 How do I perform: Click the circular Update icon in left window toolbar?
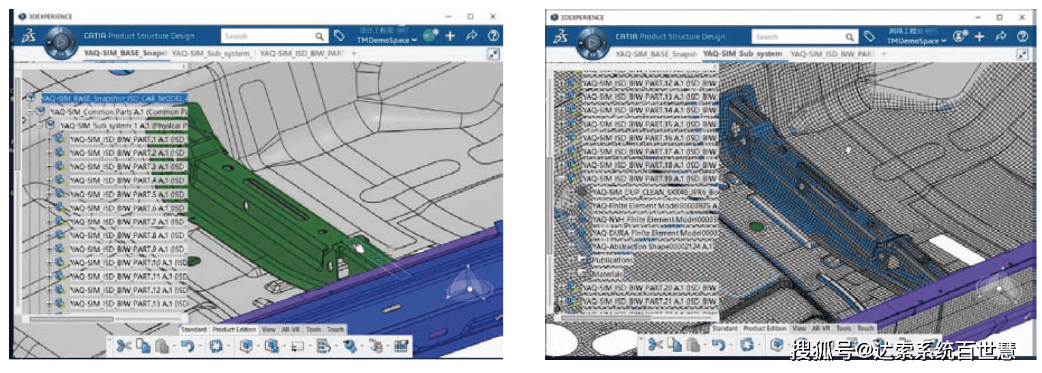[x=215, y=346]
